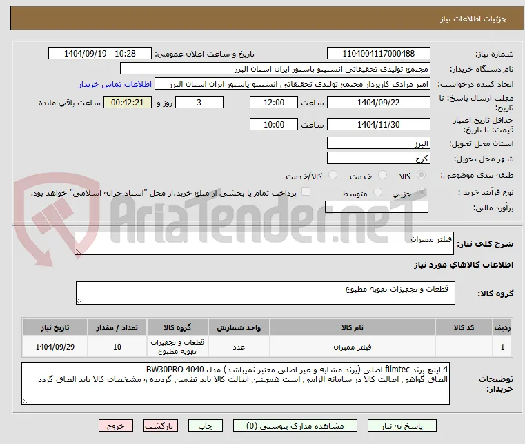Click the ایجاد کننده درخواست field
Screen dimensions: 525x444
[293, 84]
